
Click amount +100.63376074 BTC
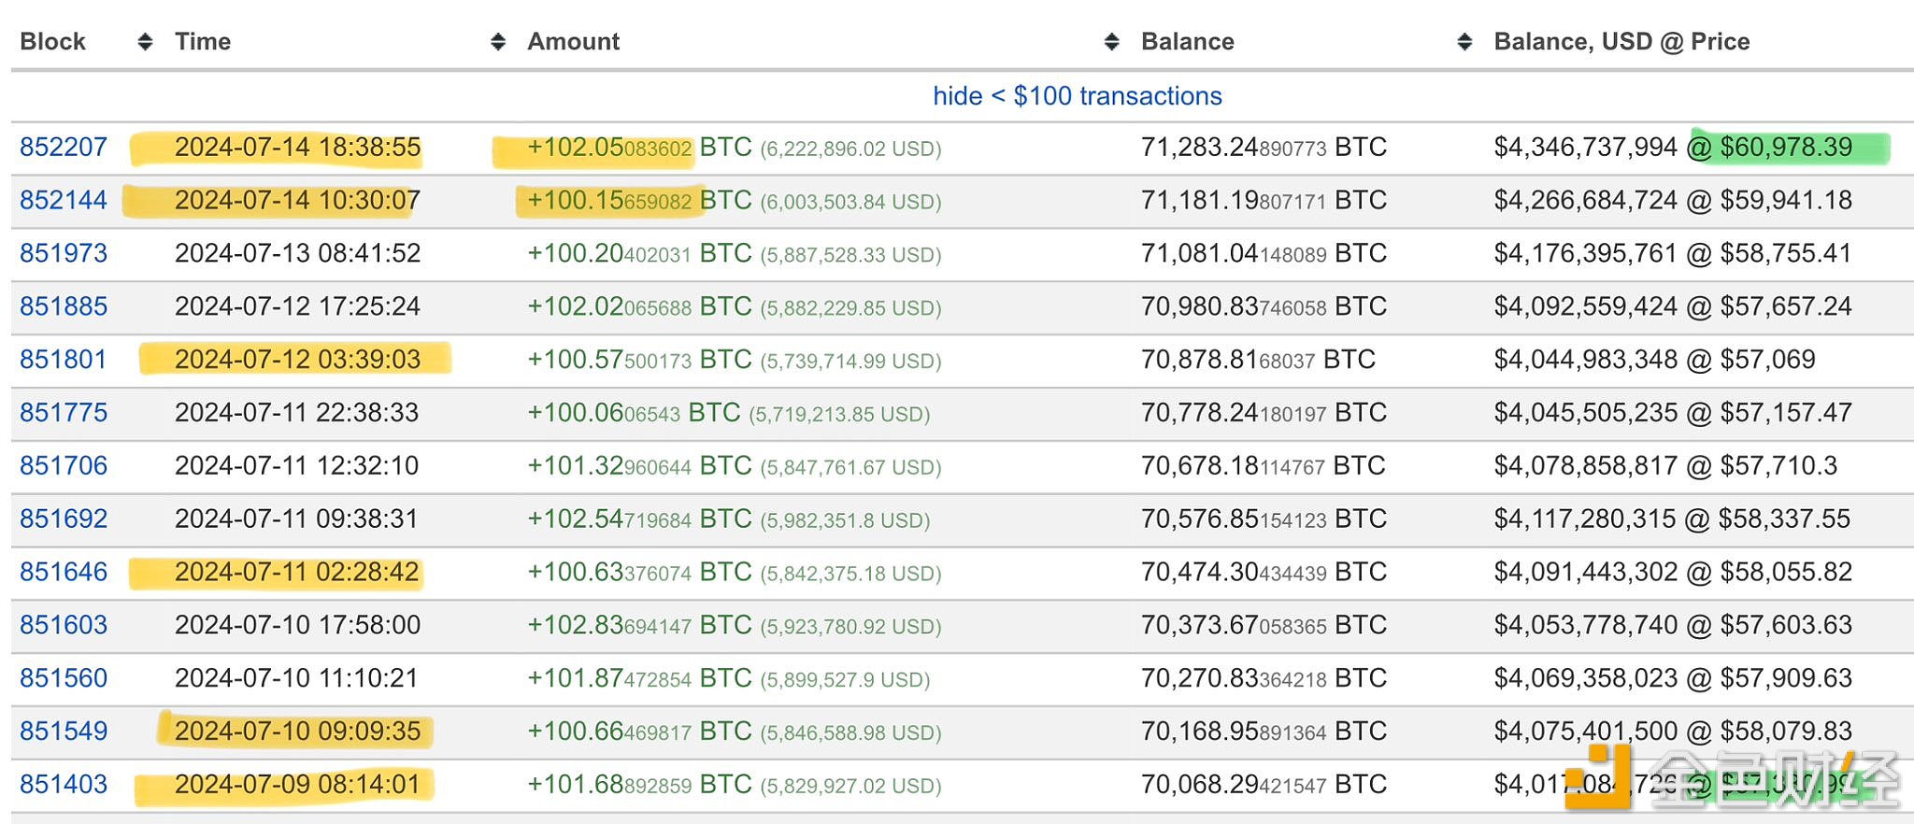pos(639,573)
